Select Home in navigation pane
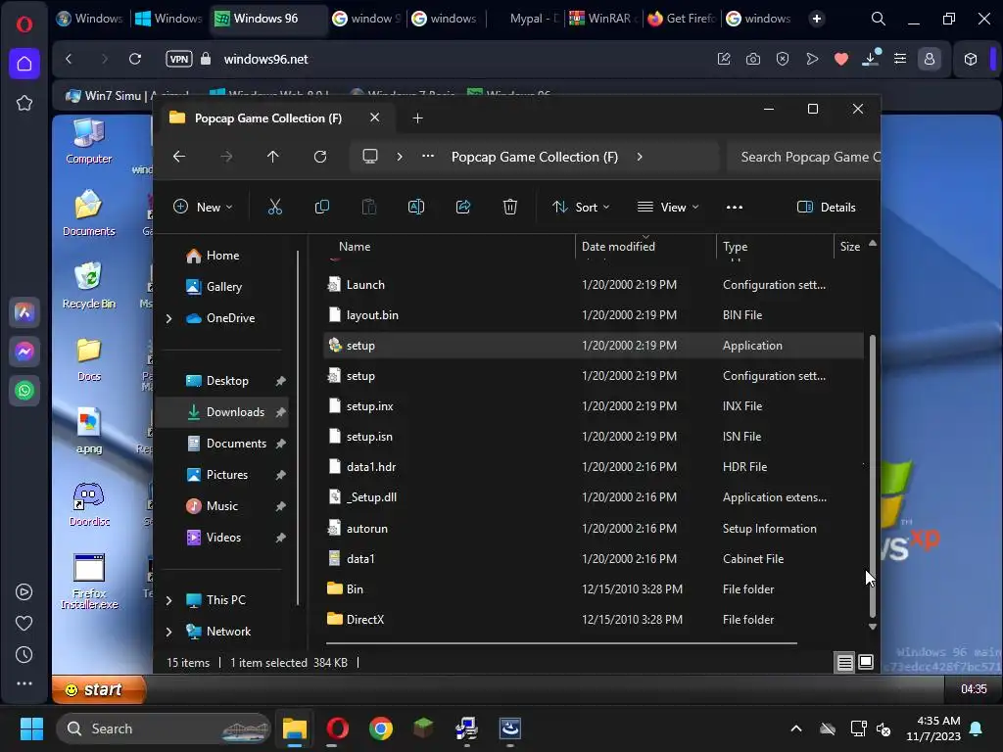This screenshot has height=752, width=1003. point(221,256)
